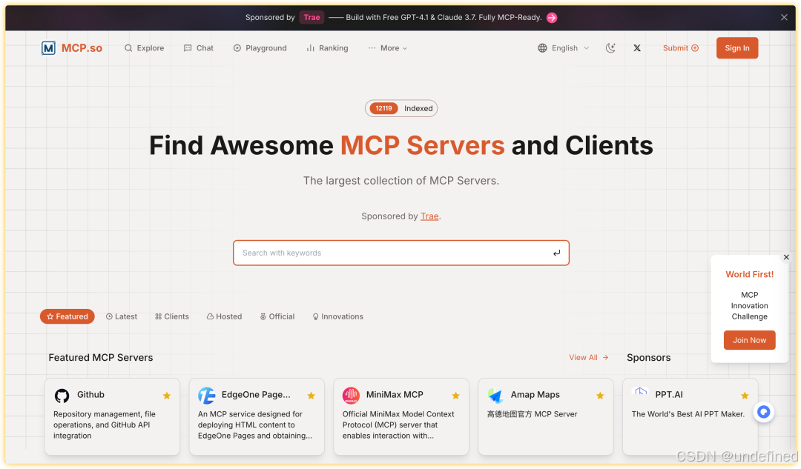
Task: Click View All featured servers
Action: click(588, 357)
